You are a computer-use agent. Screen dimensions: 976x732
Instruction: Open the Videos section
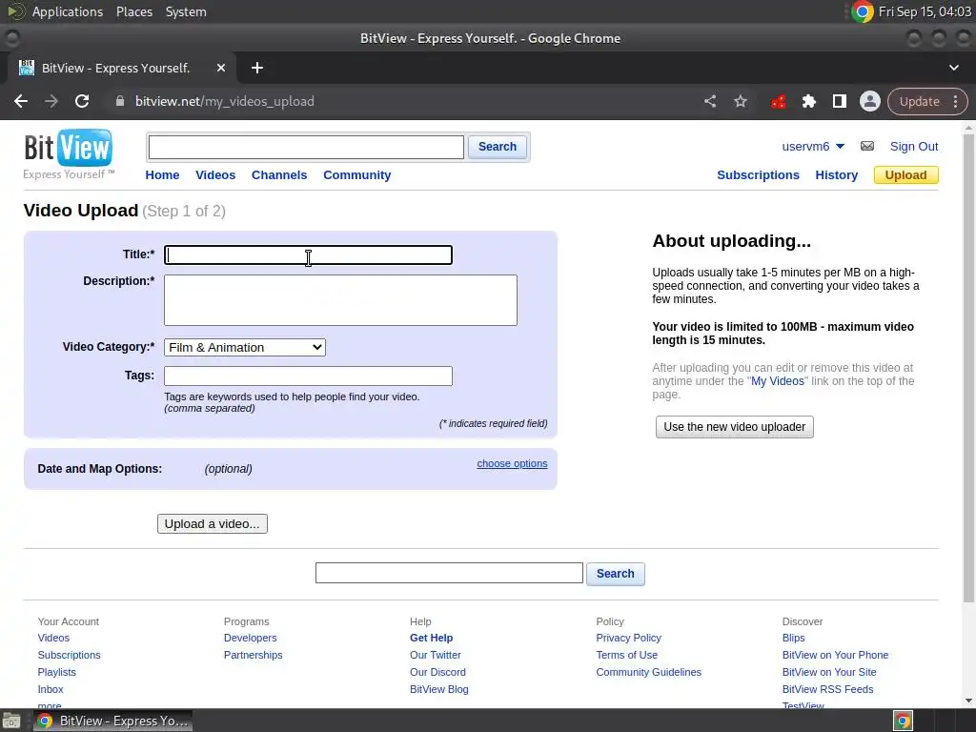[215, 175]
